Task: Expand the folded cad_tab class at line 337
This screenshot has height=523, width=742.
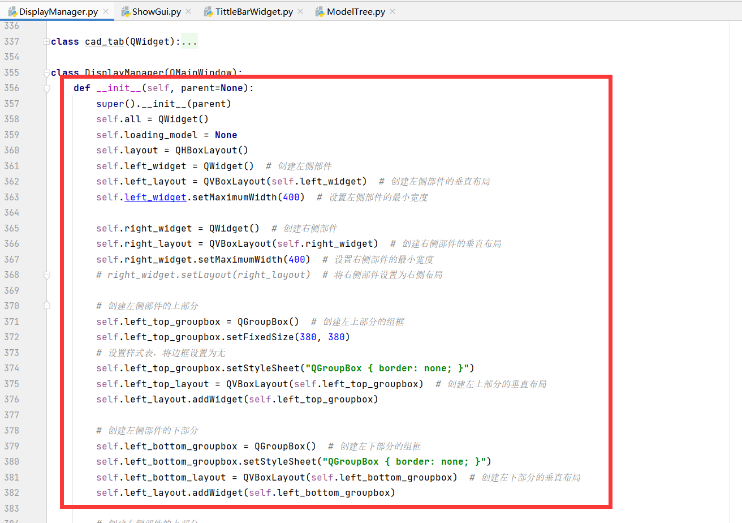Action: (x=46, y=42)
